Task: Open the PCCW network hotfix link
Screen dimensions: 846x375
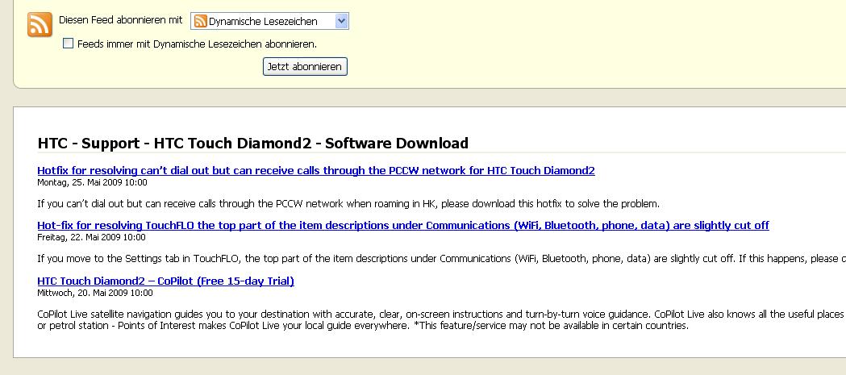Action: 316,171
